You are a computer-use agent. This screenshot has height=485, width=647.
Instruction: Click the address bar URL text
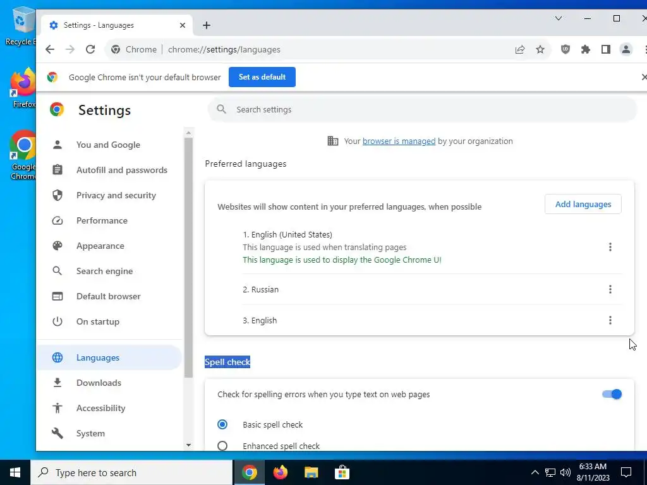pyautogui.click(x=224, y=49)
